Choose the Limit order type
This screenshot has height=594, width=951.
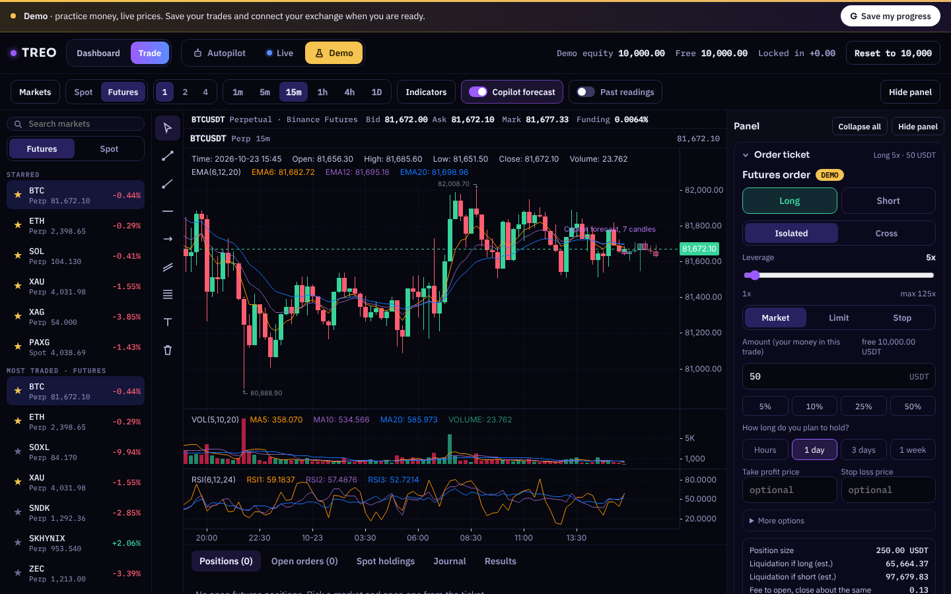[839, 317]
